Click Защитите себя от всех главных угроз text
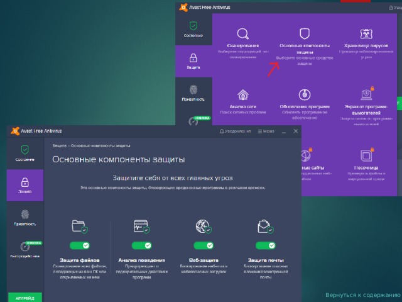This screenshot has width=402, height=302. point(173,178)
